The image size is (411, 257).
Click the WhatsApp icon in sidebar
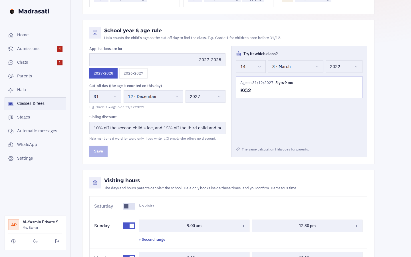11,145
